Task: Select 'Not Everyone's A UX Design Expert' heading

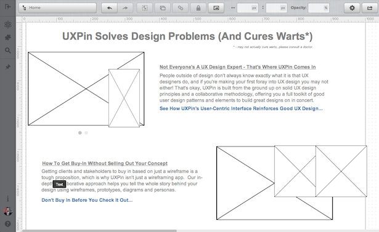Action: tap(238, 67)
